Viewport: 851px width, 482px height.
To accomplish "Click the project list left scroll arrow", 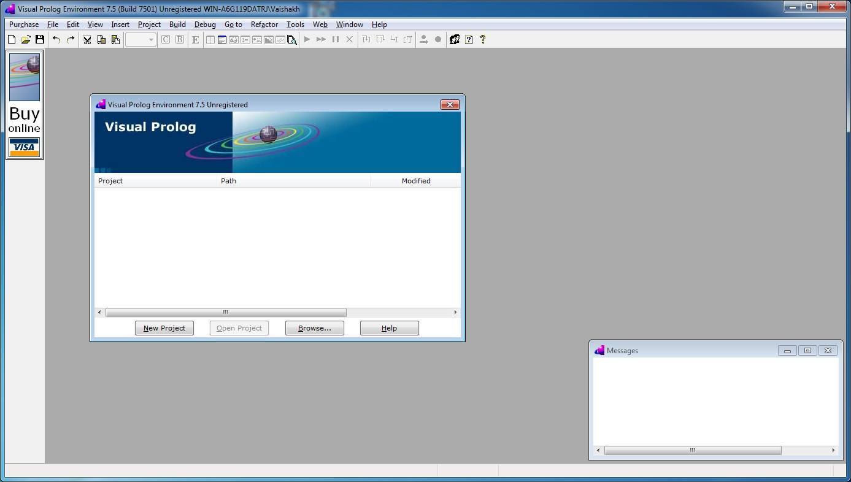I will click(x=100, y=313).
